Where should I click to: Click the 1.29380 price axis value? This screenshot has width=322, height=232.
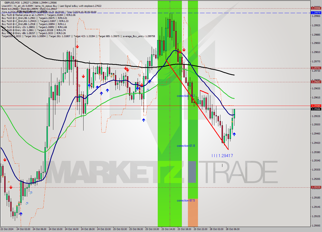pyautogui.click(x=316, y=152)
